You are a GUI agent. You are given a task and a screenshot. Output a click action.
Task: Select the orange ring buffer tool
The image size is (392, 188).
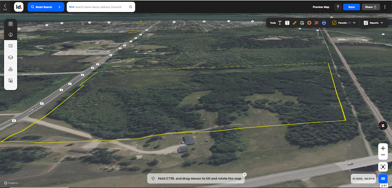[309, 23]
